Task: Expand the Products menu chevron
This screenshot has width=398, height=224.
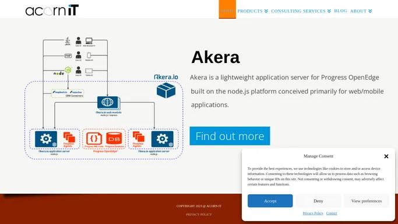Action: tap(266, 11)
